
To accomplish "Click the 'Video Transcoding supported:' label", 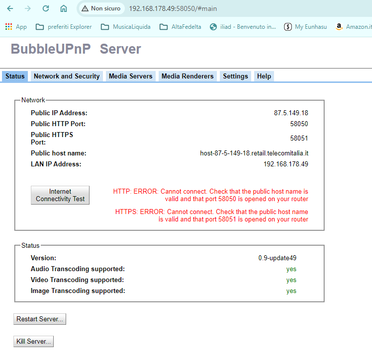I will 78,280.
